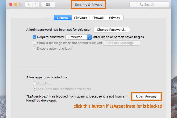Image resolution: width=177 pixels, height=118 pixels.
Task: Select the General tab
Action: (x=63, y=18)
